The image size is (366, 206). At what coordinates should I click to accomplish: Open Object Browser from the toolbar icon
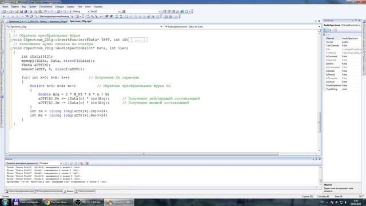pos(173,11)
